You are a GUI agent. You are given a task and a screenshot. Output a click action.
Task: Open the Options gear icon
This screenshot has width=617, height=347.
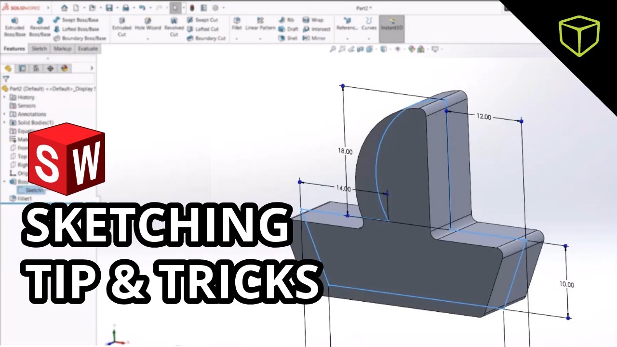(x=215, y=8)
